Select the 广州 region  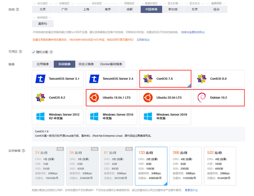tap(64, 10)
